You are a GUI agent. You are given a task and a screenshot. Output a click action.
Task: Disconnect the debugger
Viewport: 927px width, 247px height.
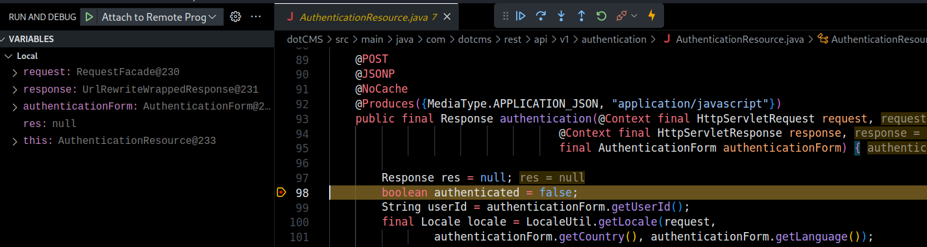click(621, 16)
